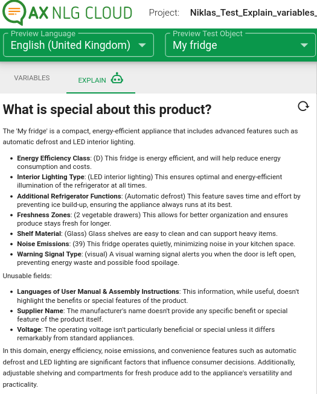Click the Interior Lighting Type bullet label
The image size is (317, 394).
click(51, 177)
